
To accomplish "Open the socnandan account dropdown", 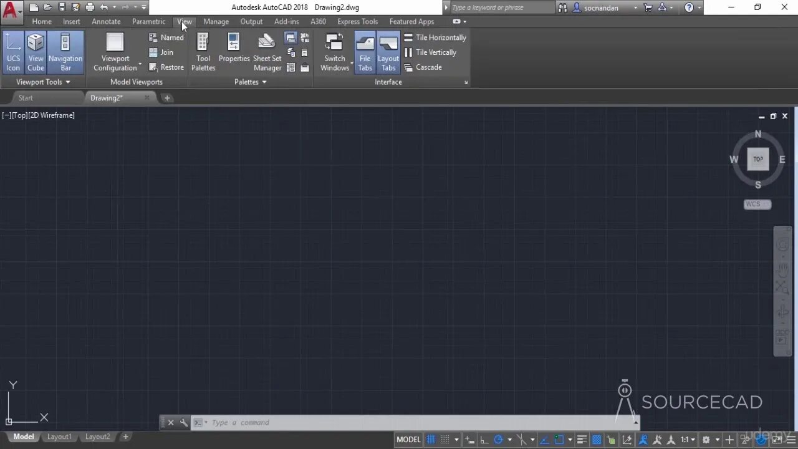I will [604, 7].
